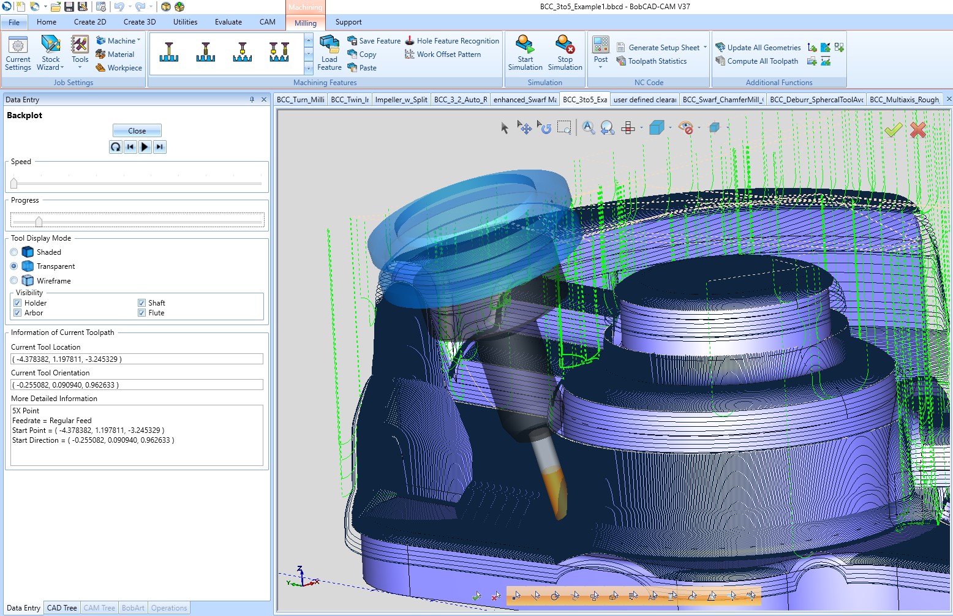The image size is (953, 616).
Task: Switch to the CAM ribbon tab
Action: click(268, 22)
